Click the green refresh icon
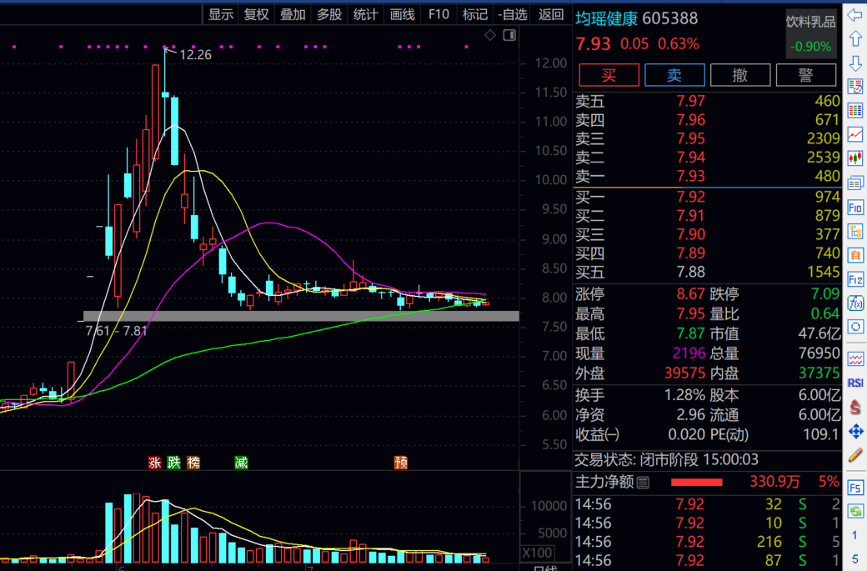Viewport: 867px width, 571px height. (854, 511)
